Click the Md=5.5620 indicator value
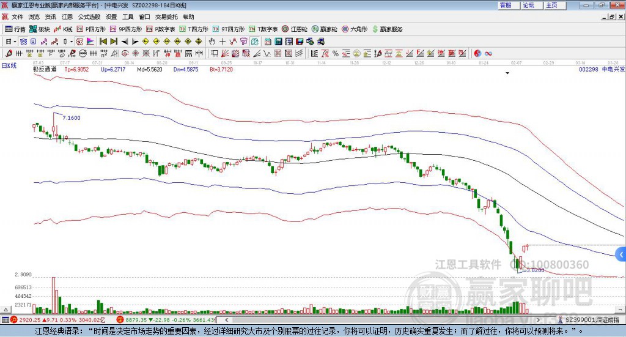Image resolution: width=626 pixels, height=337 pixels. 150,70
